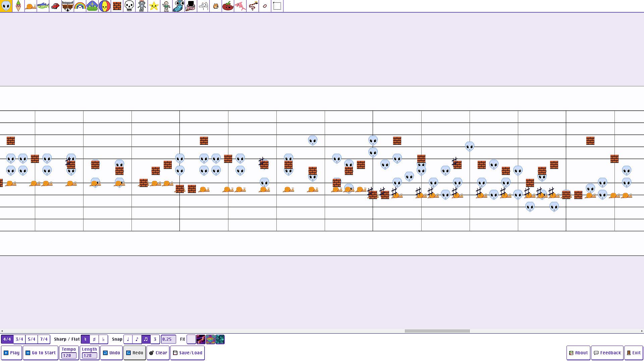Undo the last action
Screen dimensions: 644x361
(x=111, y=353)
